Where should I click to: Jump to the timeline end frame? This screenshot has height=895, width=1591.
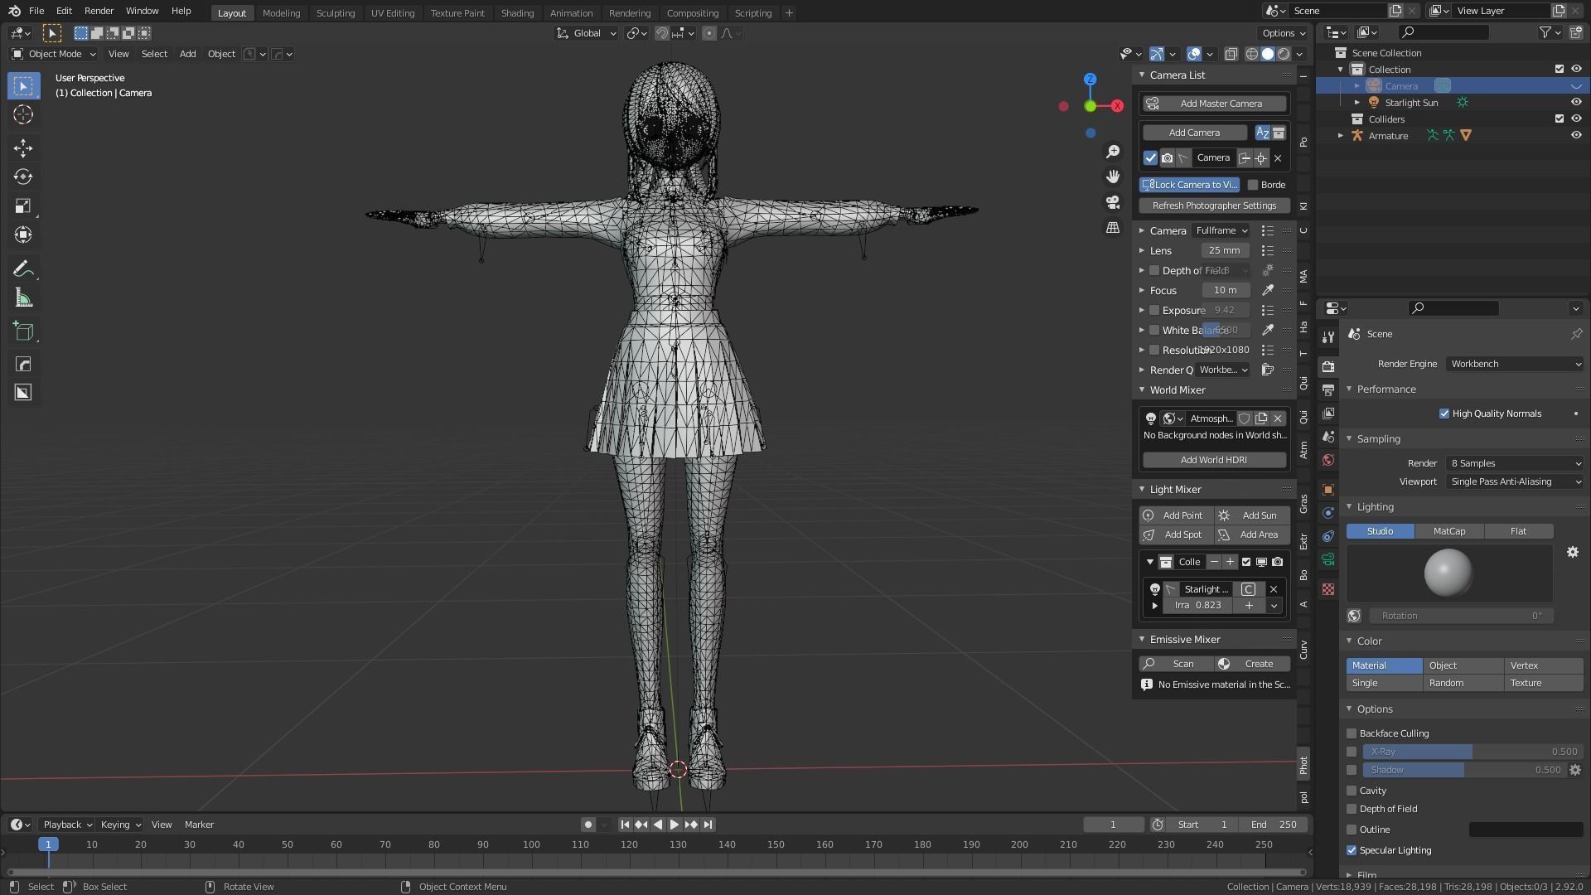pyautogui.click(x=708, y=825)
